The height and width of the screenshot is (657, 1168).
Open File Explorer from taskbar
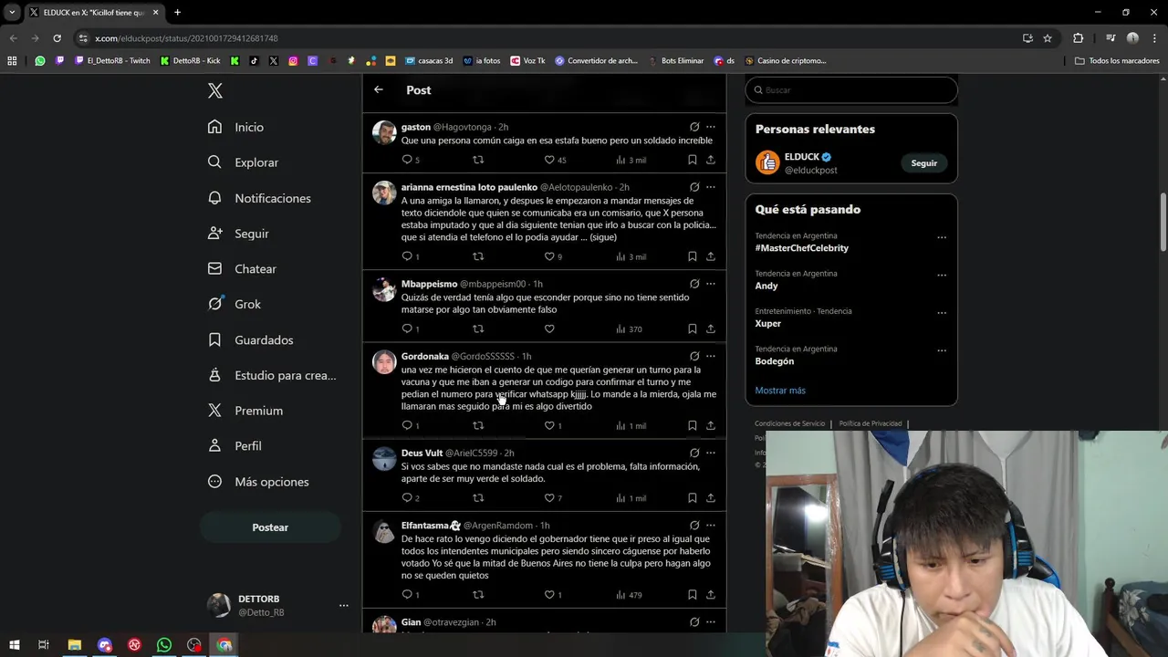(74, 645)
